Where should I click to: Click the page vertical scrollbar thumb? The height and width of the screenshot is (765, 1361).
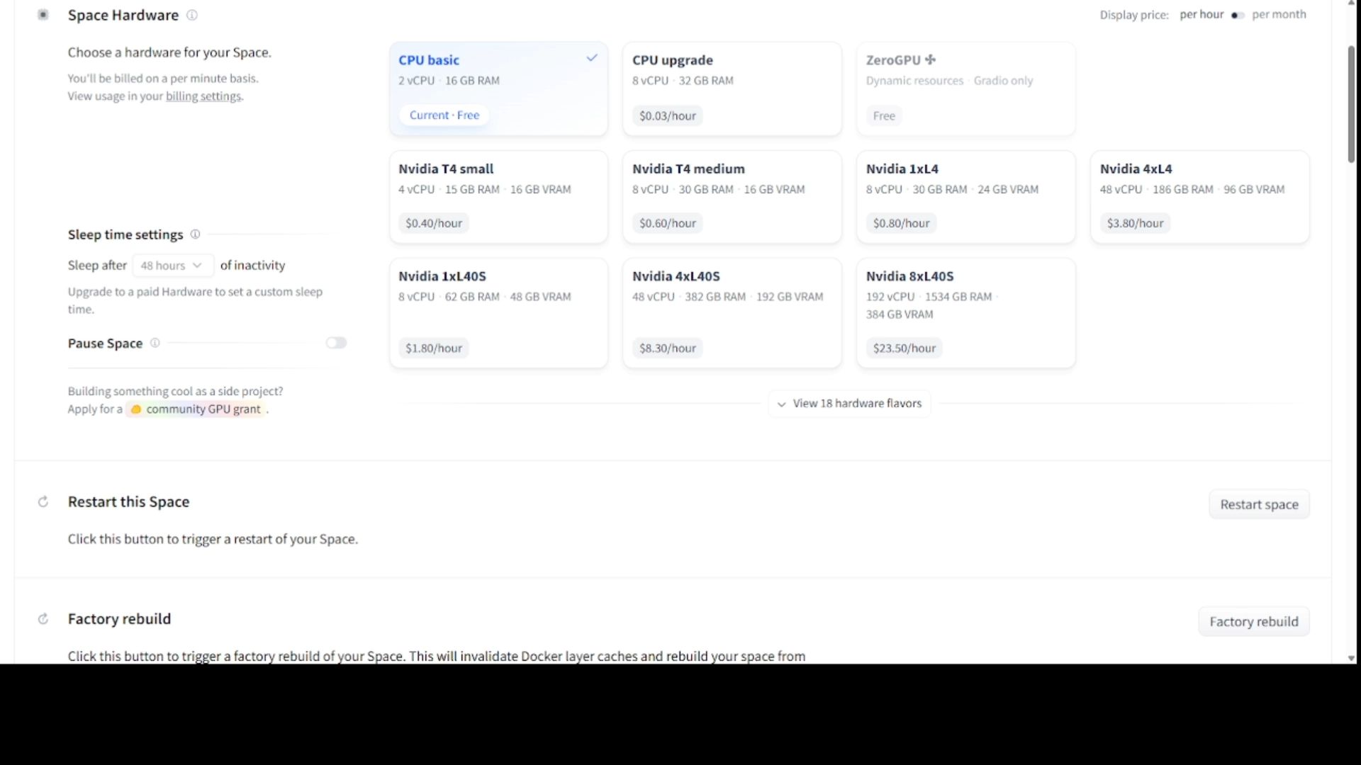pos(1351,104)
